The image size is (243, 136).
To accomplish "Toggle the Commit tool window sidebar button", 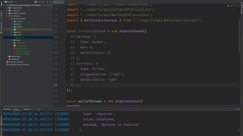I will pyautogui.click(x=2, y=14).
